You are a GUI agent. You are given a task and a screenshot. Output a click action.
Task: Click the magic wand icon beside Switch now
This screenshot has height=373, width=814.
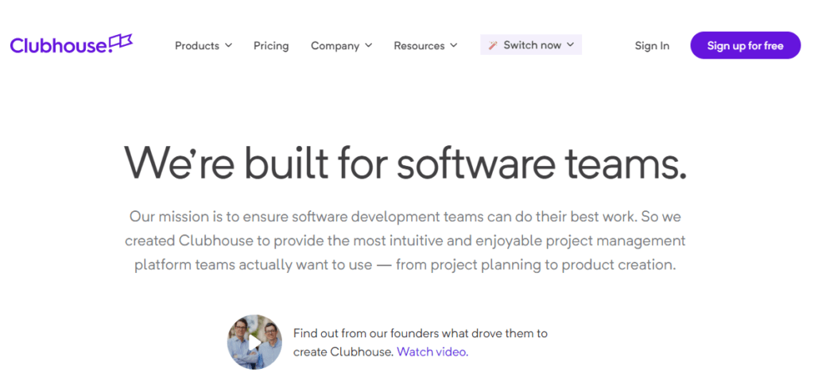click(493, 45)
